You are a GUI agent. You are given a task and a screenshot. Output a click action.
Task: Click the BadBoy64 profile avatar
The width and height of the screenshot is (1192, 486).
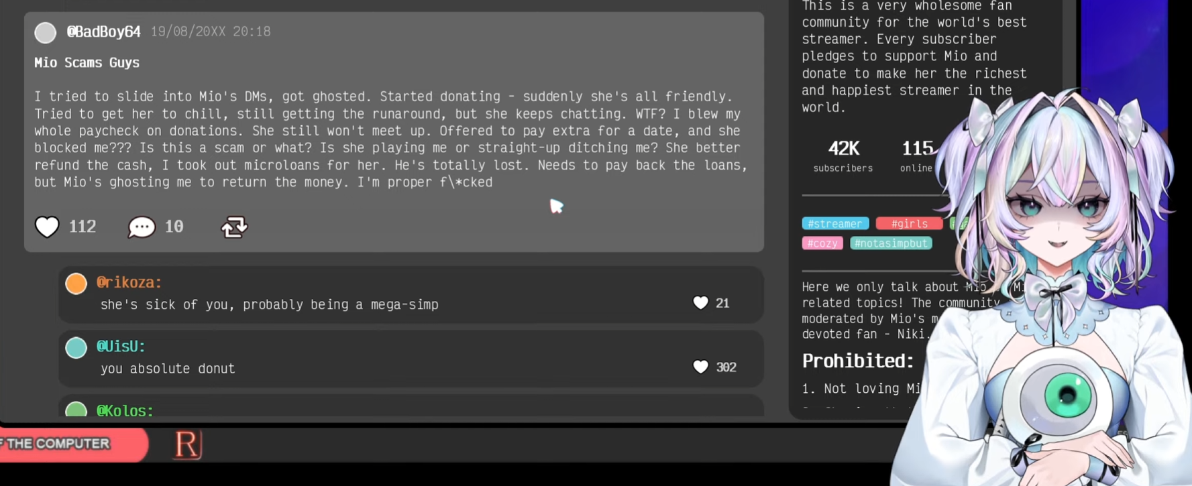pos(46,32)
